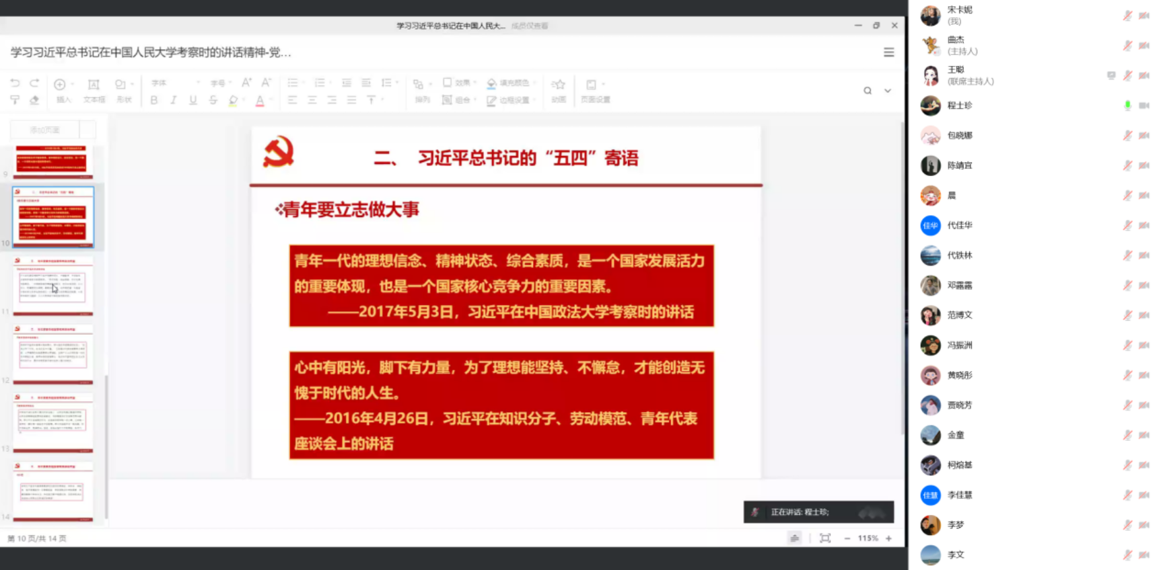
Task: Select slide 11 thumbnail in the panel
Action: [53, 285]
